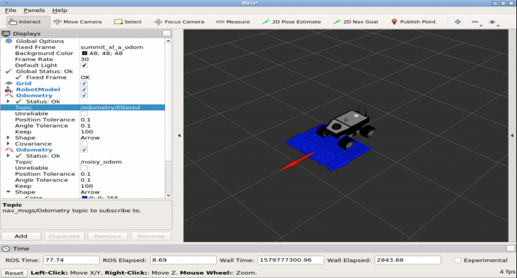Expand Status: Ok under second Odometry
Screen dimensions: 517x278
click(8, 156)
